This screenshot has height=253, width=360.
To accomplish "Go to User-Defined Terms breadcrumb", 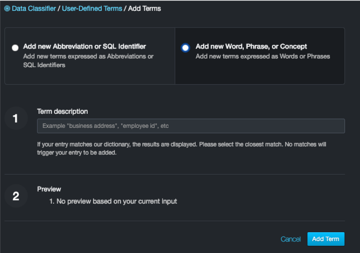I will click(x=92, y=9).
